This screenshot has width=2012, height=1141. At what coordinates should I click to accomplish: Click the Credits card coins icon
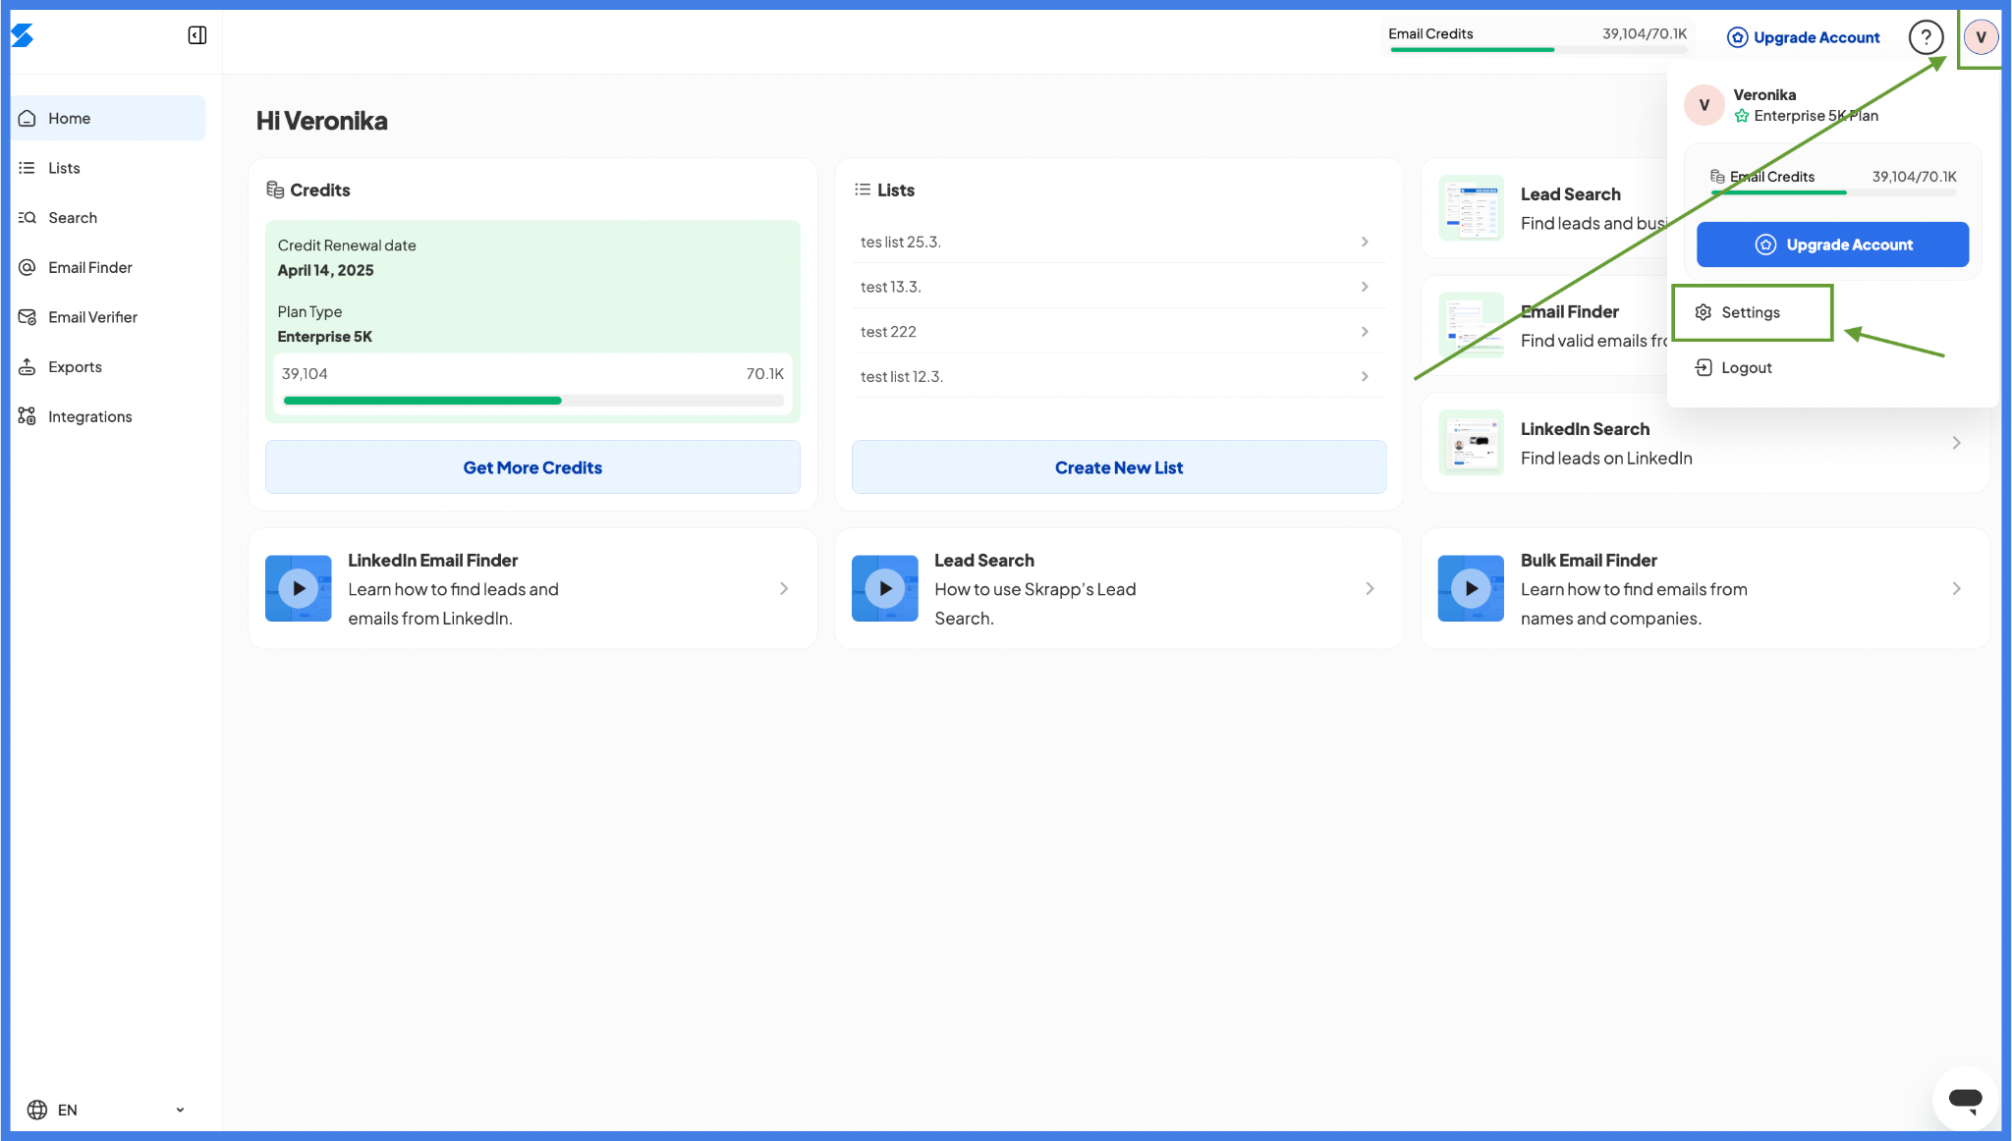point(275,190)
